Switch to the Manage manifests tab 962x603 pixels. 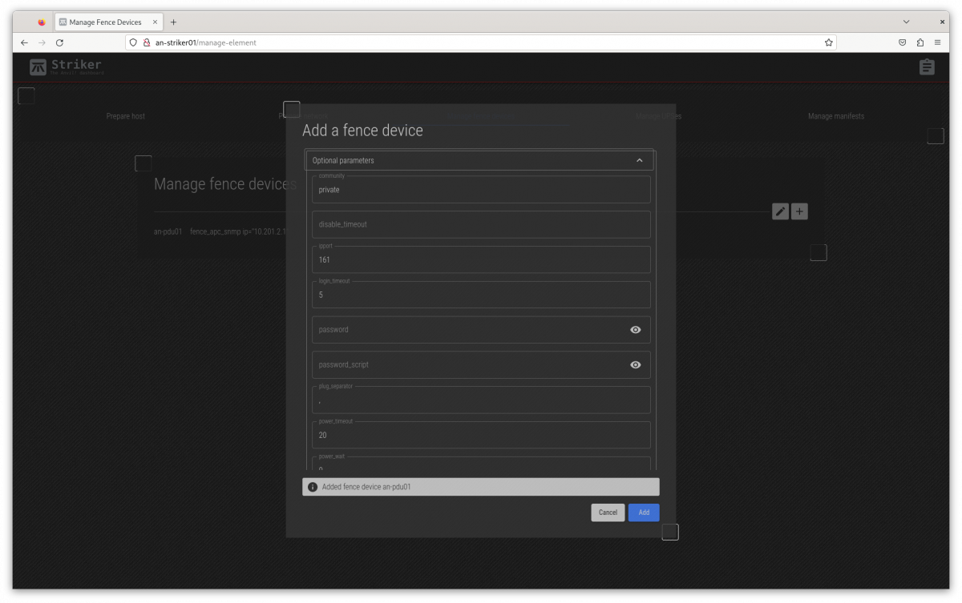[835, 116]
